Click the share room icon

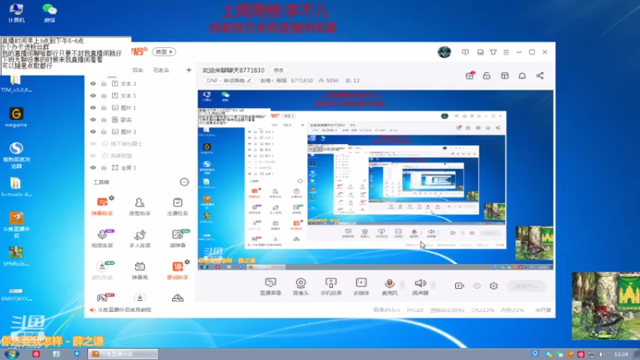pos(540,75)
